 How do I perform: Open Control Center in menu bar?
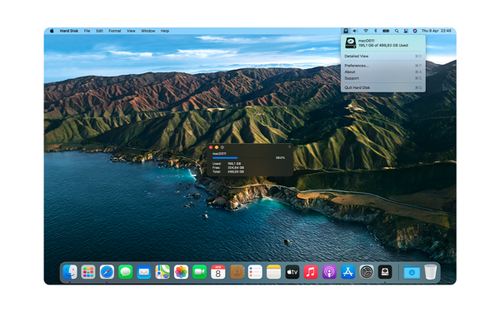click(406, 31)
